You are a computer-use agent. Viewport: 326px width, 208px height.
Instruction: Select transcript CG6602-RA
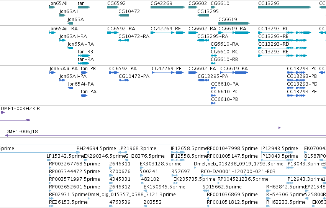[x=193, y=33]
